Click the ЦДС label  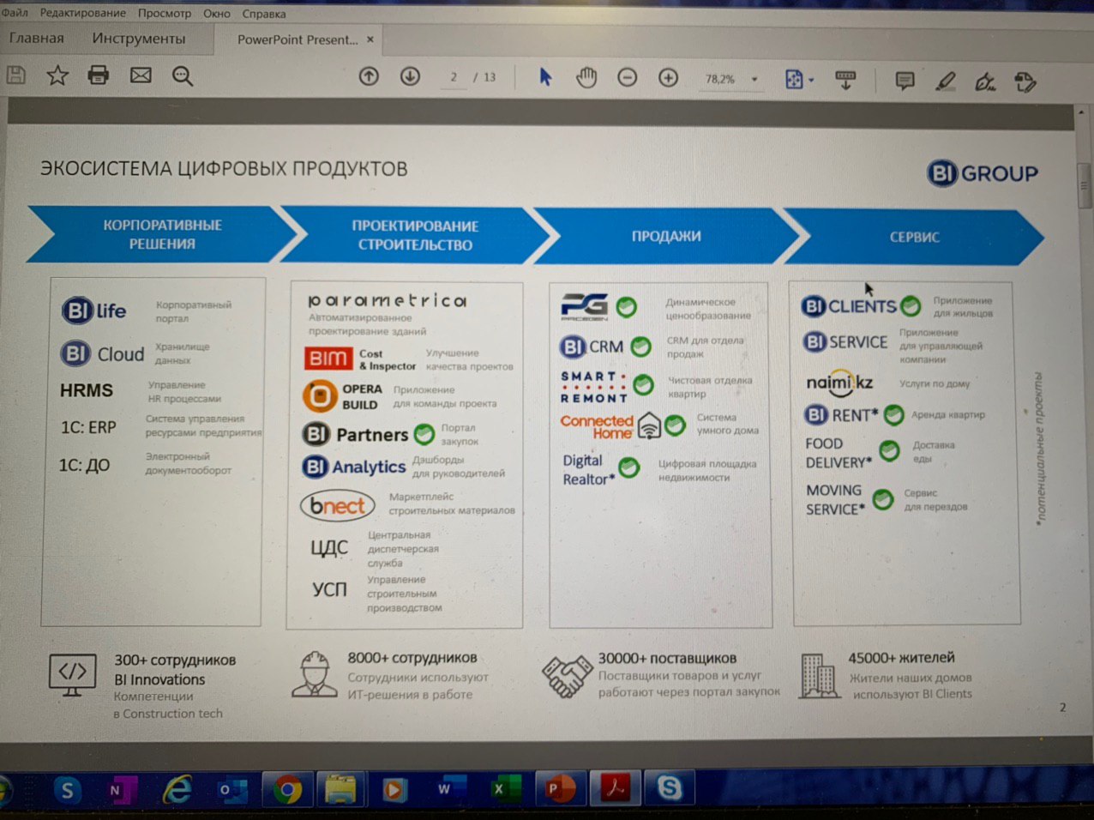[x=329, y=547]
